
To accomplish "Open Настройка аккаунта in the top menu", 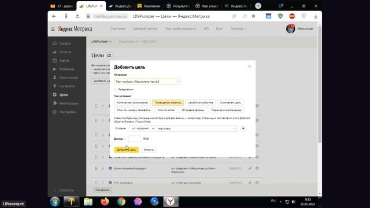I will [181, 29].
